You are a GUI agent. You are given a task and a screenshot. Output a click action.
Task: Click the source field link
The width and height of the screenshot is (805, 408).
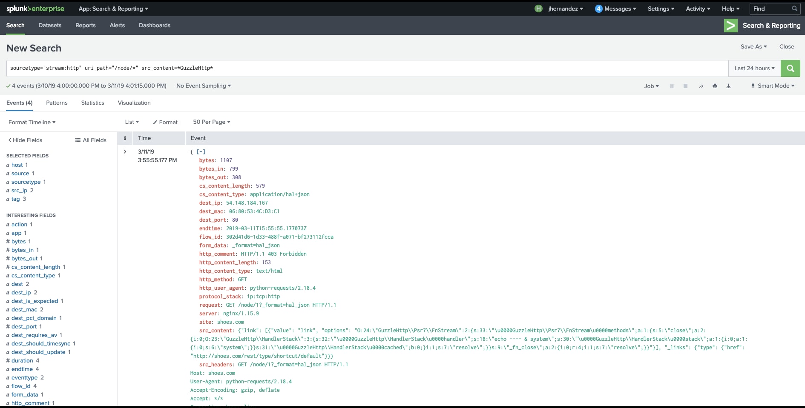click(x=20, y=174)
